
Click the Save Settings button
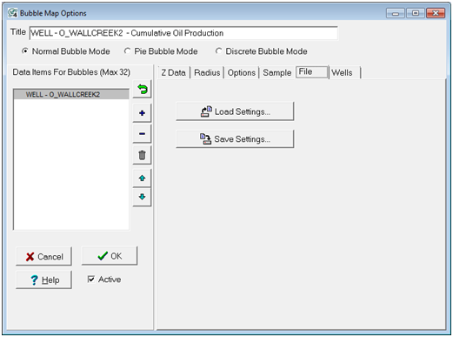coord(235,139)
